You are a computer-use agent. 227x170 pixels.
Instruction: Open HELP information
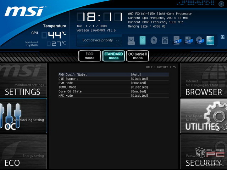[149, 67]
